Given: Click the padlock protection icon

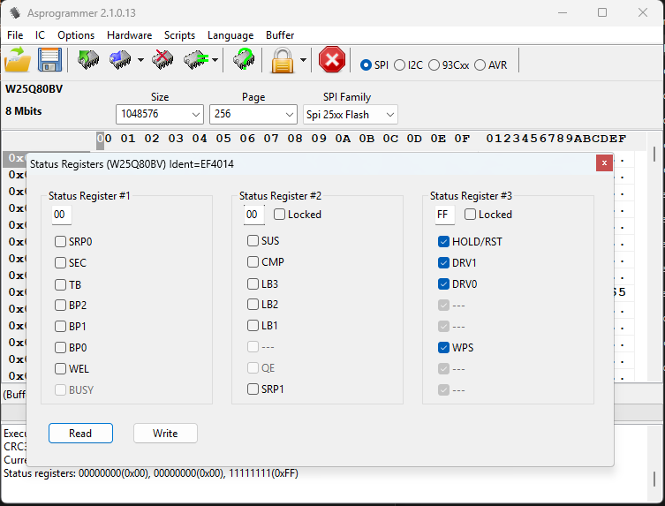Looking at the screenshot, I should coord(282,61).
